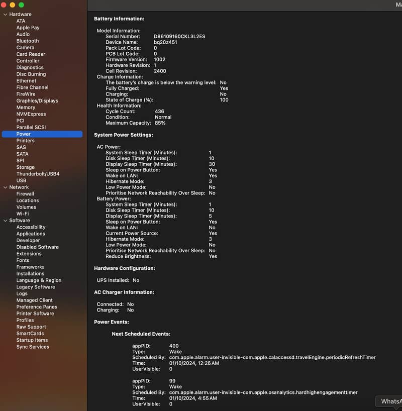Select Bluetooth in the Hardware list
402x411 pixels.
pyautogui.click(x=27, y=41)
